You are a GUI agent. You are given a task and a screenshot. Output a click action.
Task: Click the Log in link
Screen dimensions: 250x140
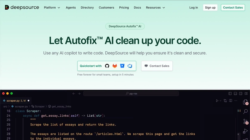click(193, 7)
